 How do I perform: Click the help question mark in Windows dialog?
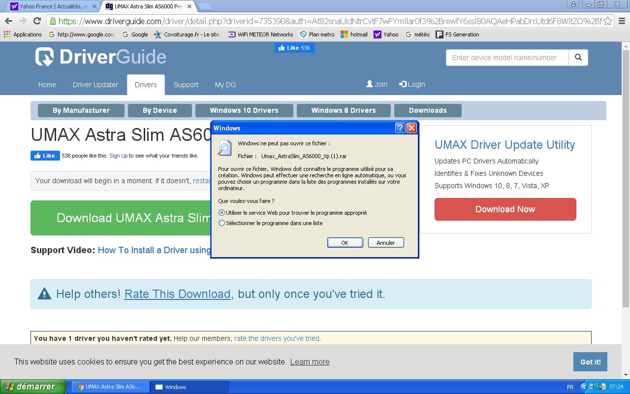tap(400, 128)
